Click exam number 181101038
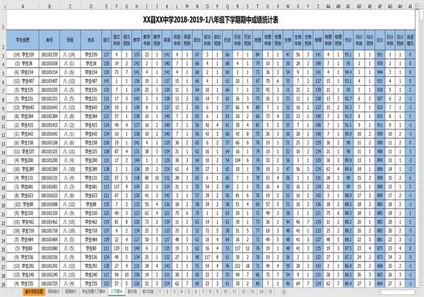 click(49, 64)
